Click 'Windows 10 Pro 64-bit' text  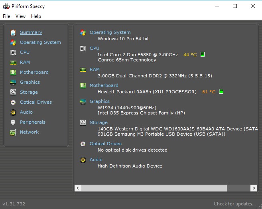pyautogui.click(x=123, y=39)
